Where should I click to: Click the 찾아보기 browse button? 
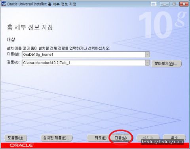[x=166, y=64]
